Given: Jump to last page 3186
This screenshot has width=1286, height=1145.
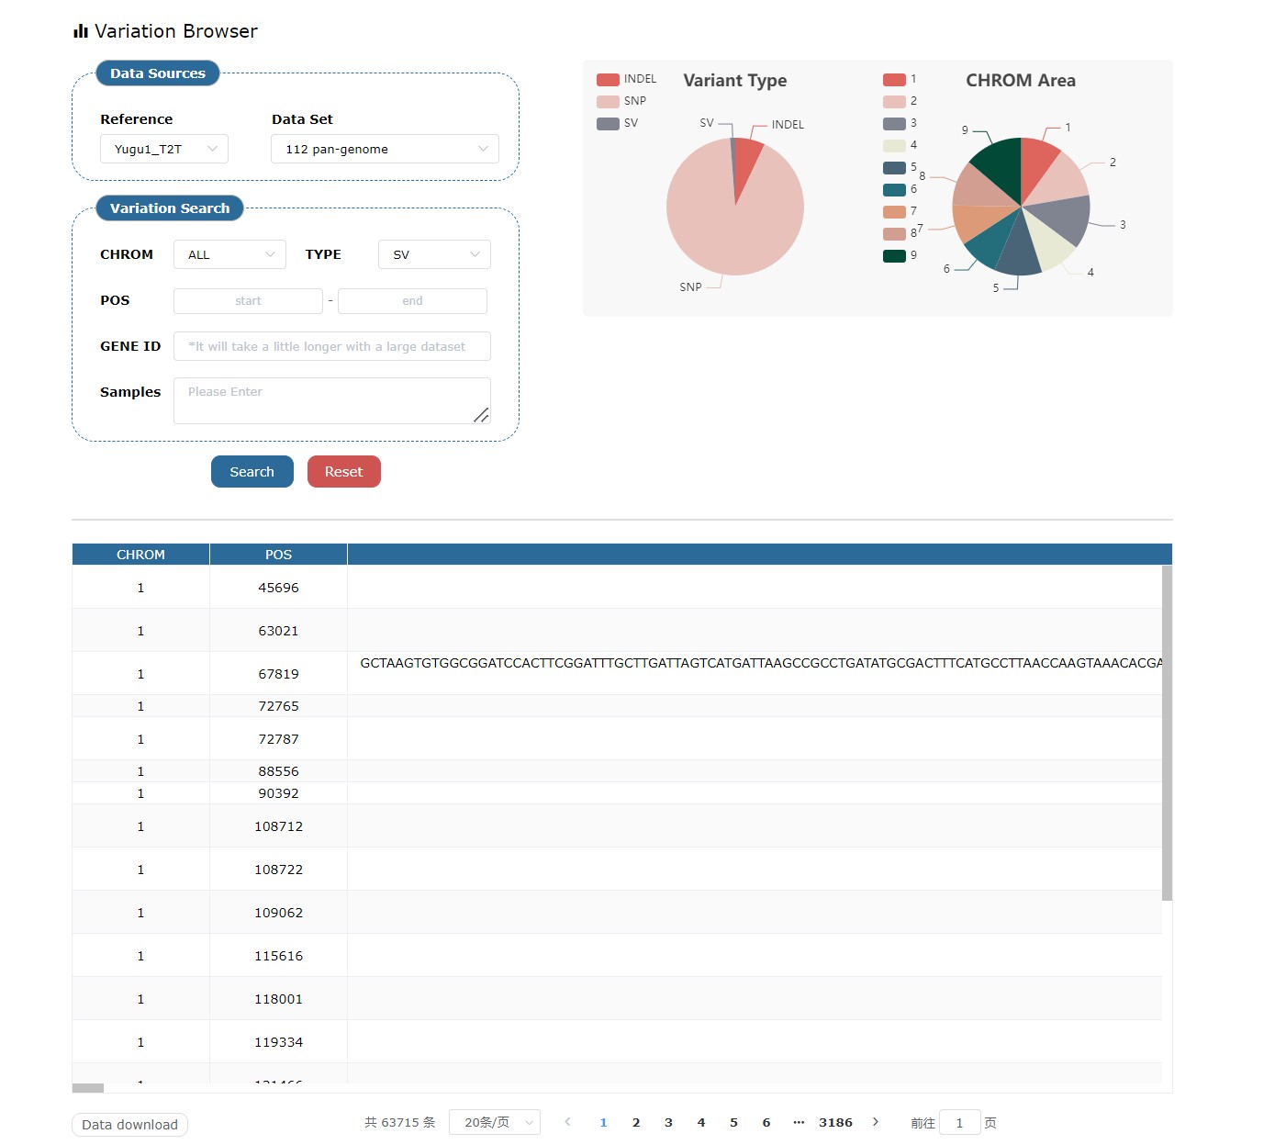Looking at the screenshot, I should coord(835,1122).
